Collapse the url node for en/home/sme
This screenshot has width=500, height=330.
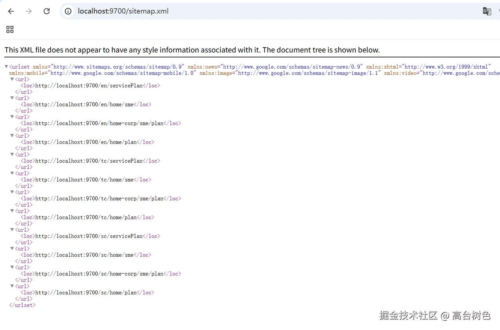[12, 98]
